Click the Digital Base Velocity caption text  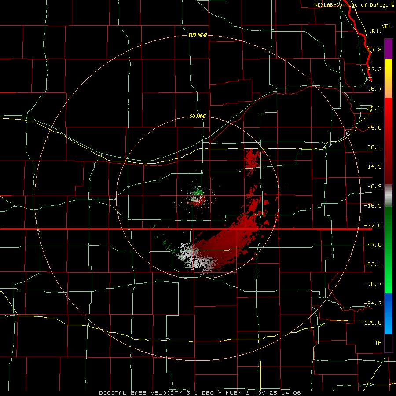pyautogui.click(x=200, y=393)
